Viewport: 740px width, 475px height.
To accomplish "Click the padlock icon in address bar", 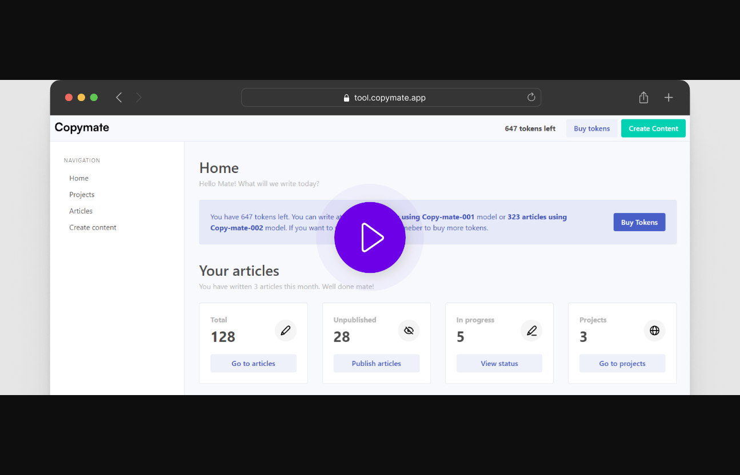I will 346,98.
